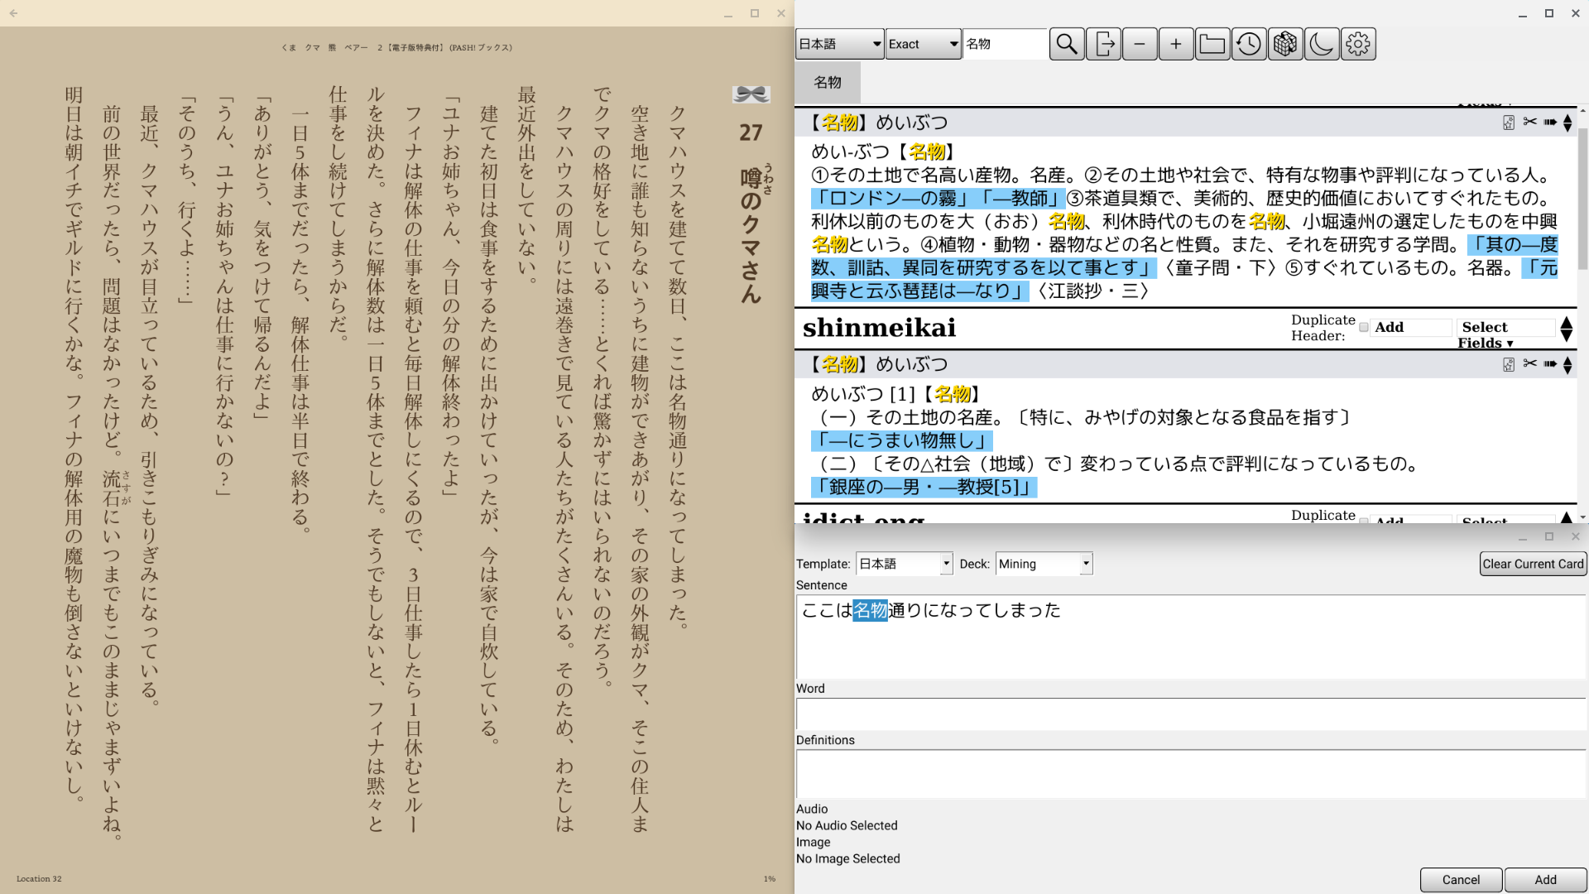Open the 日本語 language dropdown

pos(840,44)
